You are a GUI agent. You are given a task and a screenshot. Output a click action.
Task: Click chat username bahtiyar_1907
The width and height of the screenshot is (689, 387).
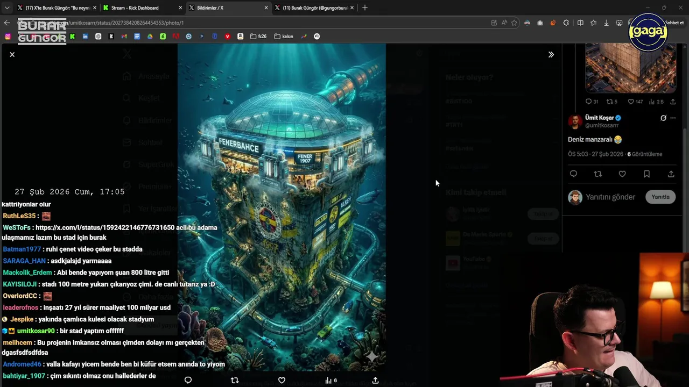pos(24,376)
